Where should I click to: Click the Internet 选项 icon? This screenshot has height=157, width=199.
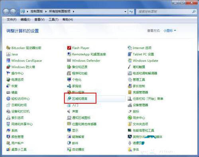coord(130,48)
